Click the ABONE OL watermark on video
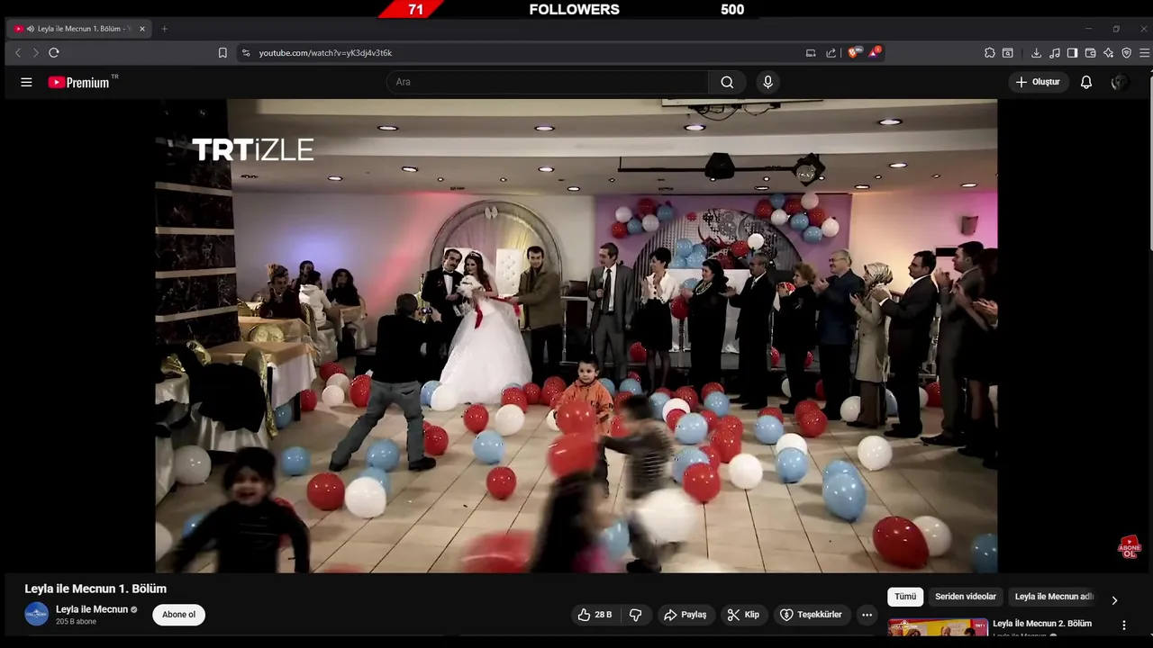Screen dimensions: 1153x648 coord(1130,547)
